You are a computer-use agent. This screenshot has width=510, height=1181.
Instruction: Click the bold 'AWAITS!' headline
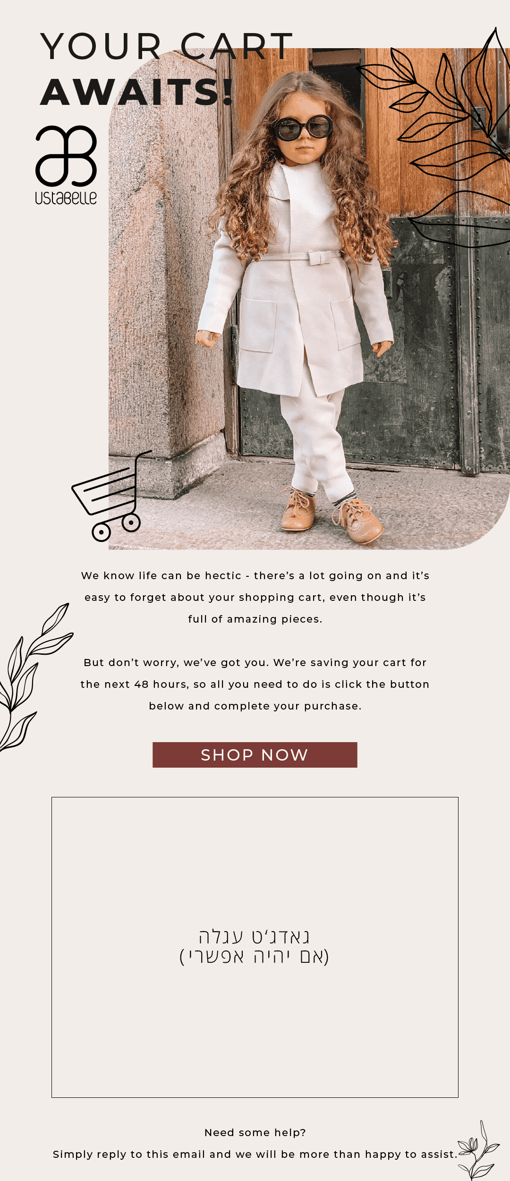tap(137, 92)
